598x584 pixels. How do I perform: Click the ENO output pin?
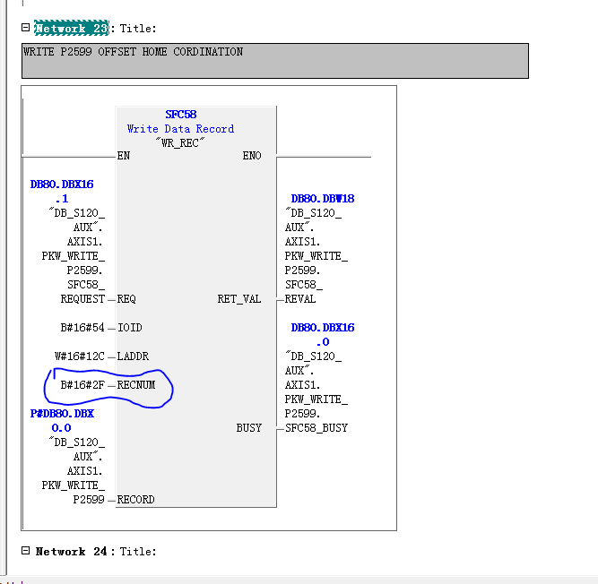tap(252, 156)
